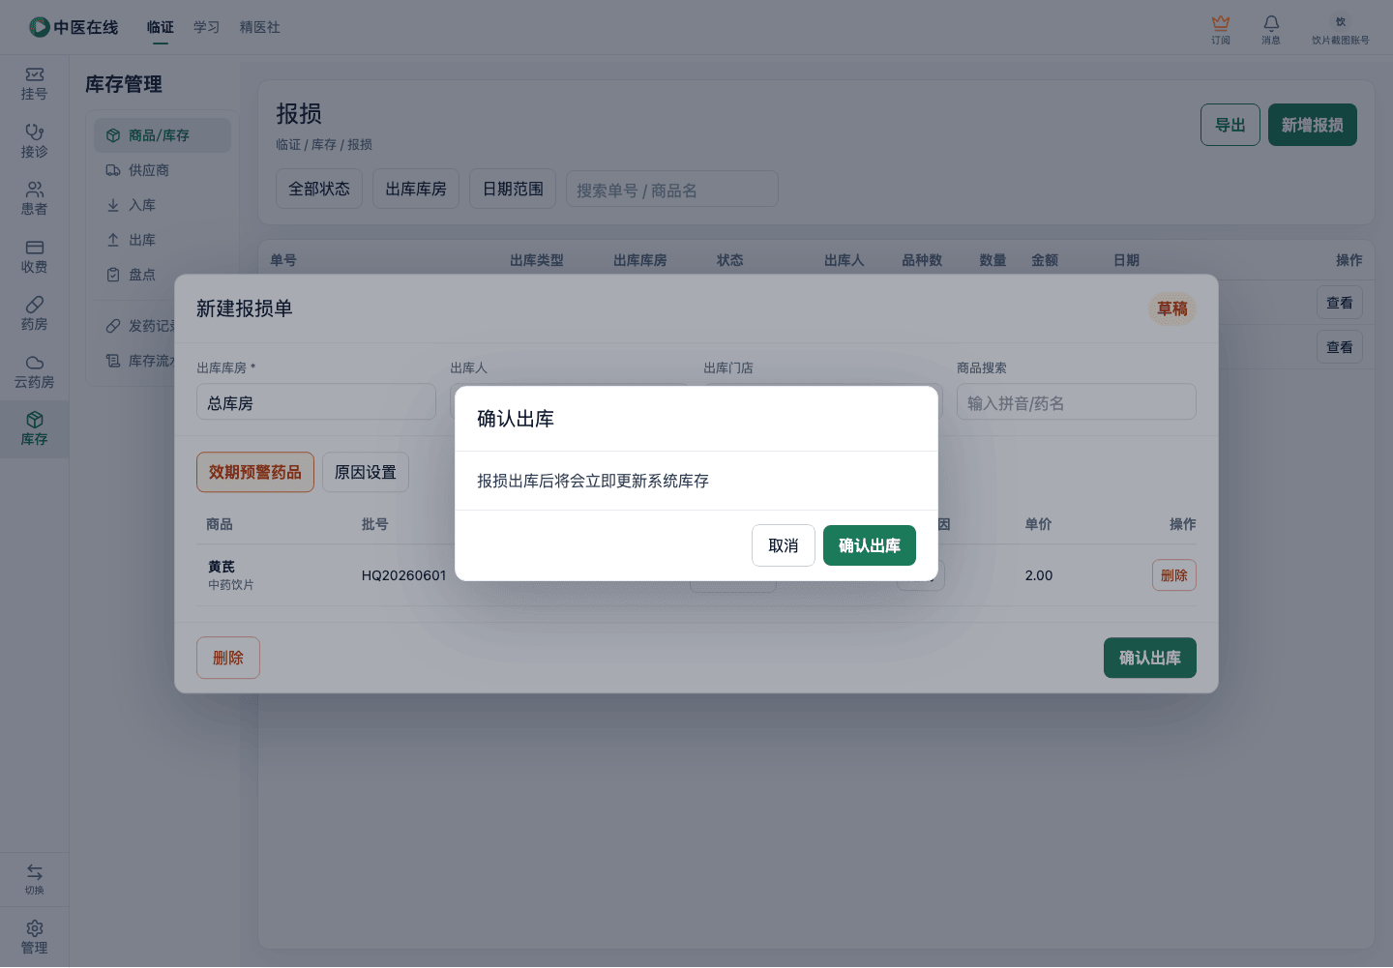Focus the 搜索单号 / 商品名 search field
Screen dimensions: 1393x968
click(x=672, y=189)
